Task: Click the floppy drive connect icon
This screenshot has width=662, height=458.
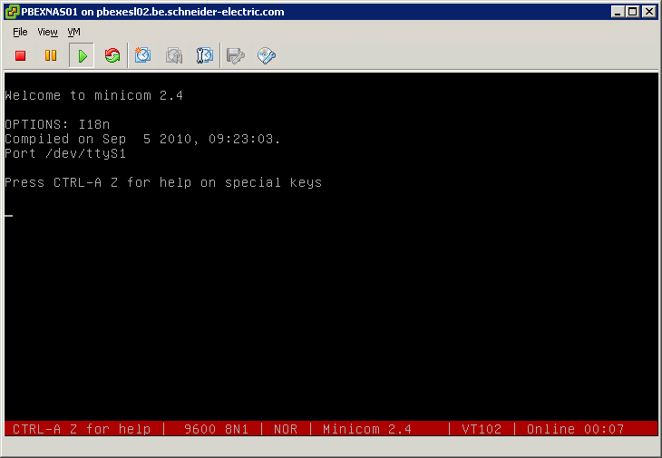Action: coord(236,56)
